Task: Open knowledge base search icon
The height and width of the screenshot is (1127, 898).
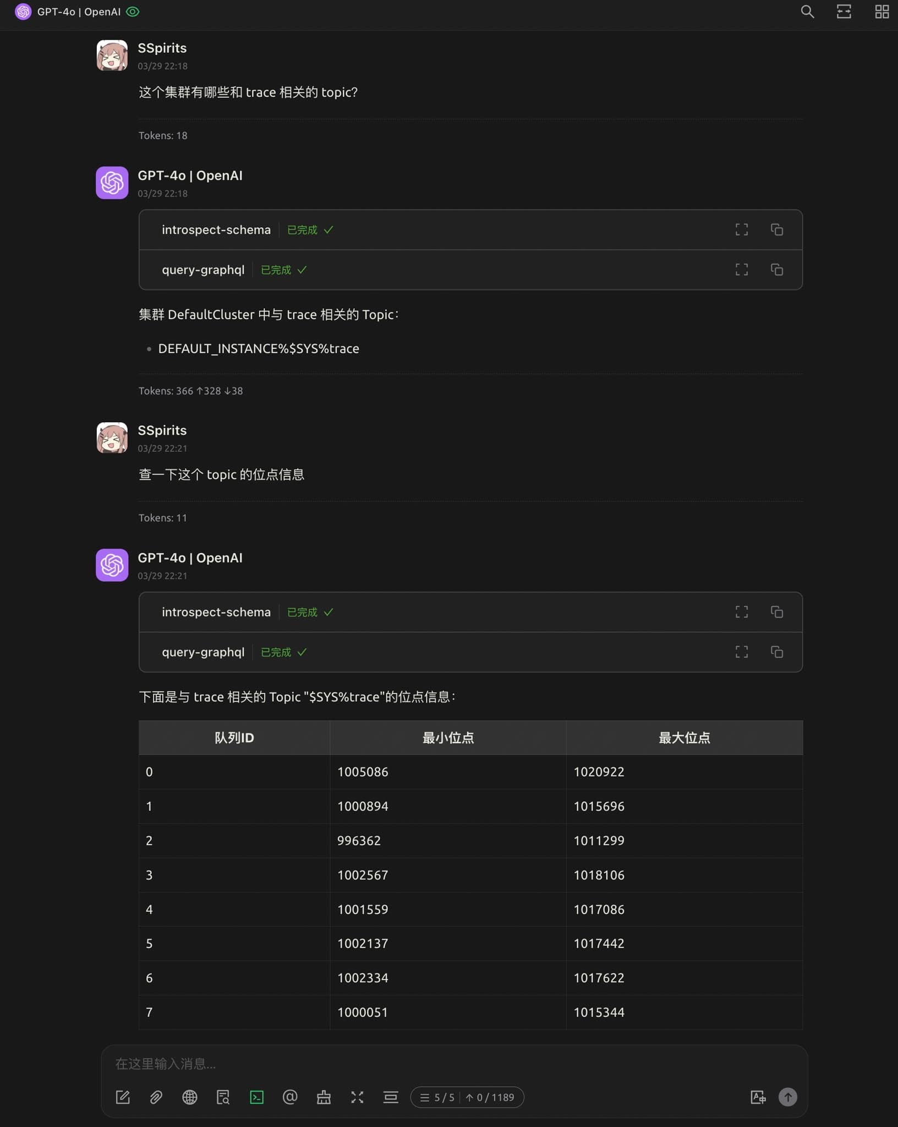Action: click(223, 1097)
